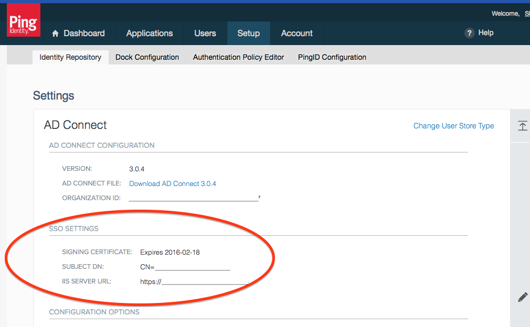
Task: Open the Account menu
Action: tap(297, 34)
